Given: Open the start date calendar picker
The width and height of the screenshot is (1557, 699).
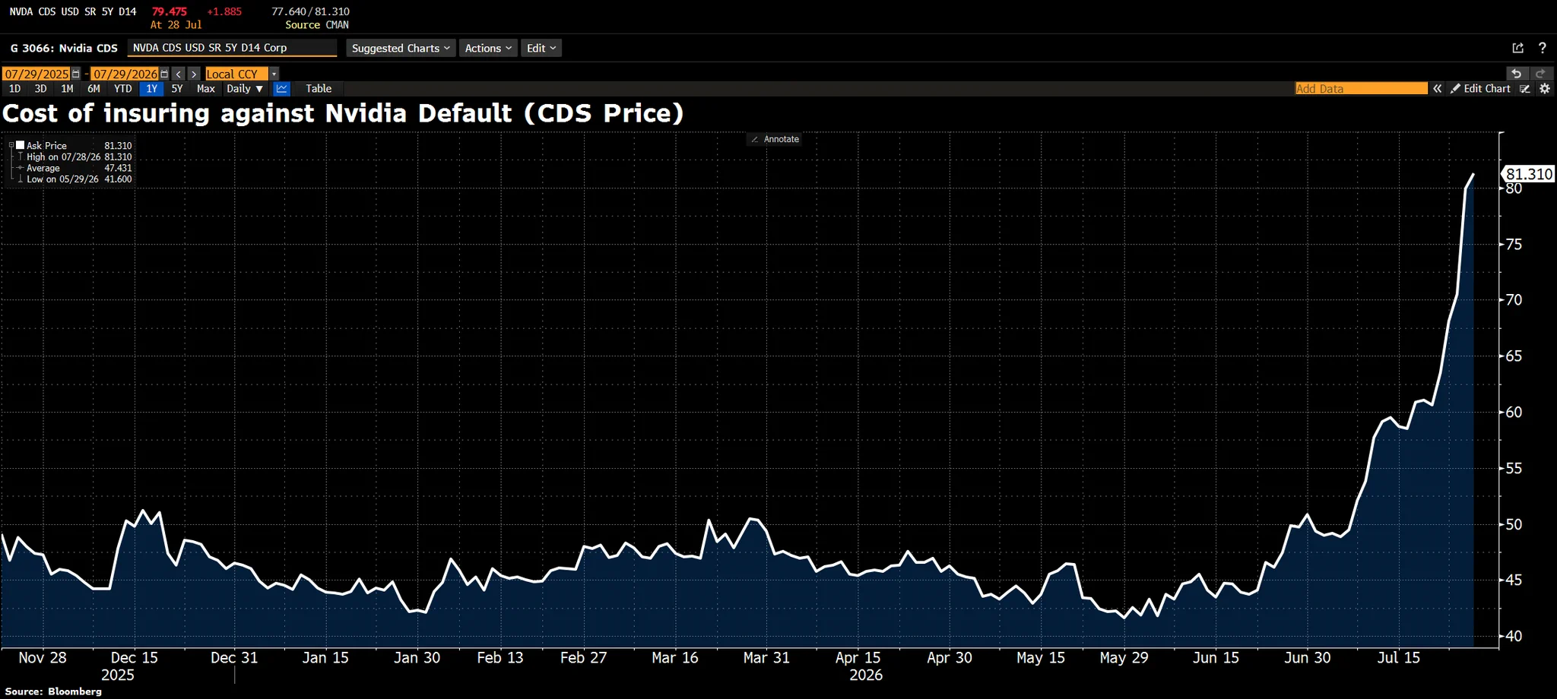Looking at the screenshot, I should pyautogui.click(x=76, y=74).
